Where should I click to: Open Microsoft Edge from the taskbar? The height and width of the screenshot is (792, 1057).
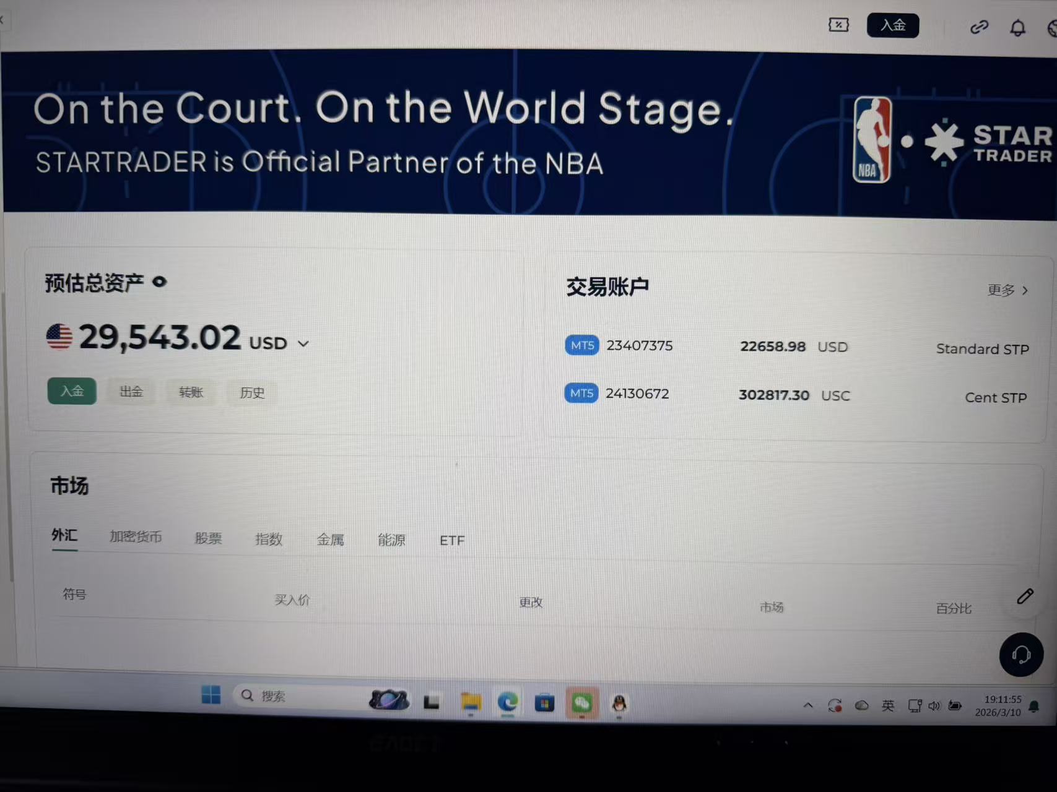pyautogui.click(x=508, y=702)
